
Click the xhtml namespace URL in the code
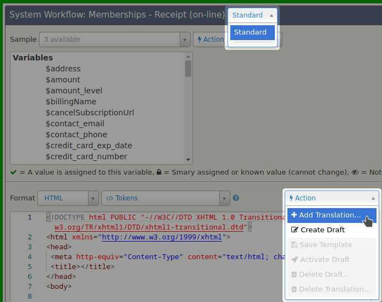pyautogui.click(x=162, y=237)
